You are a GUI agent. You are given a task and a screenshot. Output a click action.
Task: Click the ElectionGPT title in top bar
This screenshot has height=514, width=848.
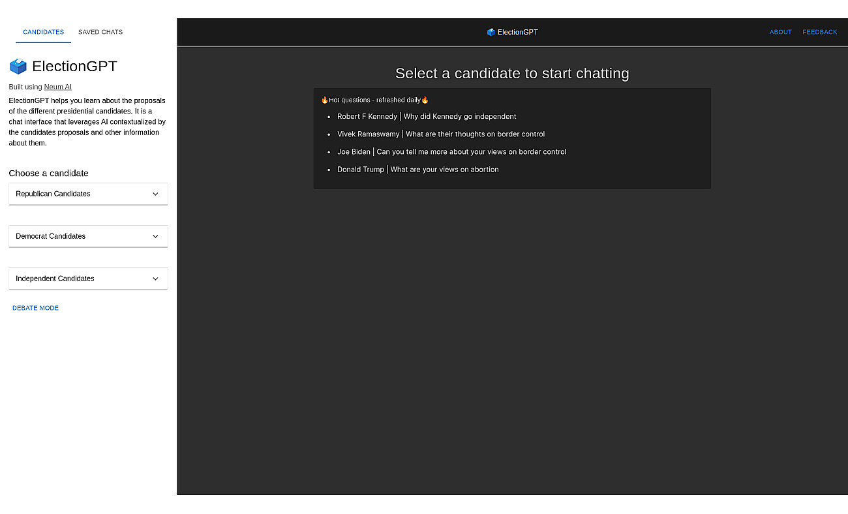(x=517, y=32)
